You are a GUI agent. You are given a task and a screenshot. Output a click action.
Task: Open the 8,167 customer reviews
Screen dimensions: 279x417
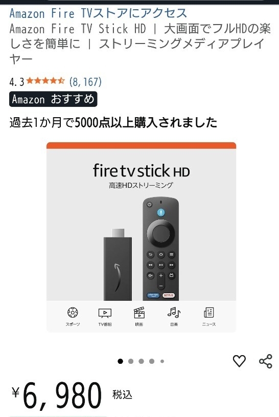tap(85, 82)
